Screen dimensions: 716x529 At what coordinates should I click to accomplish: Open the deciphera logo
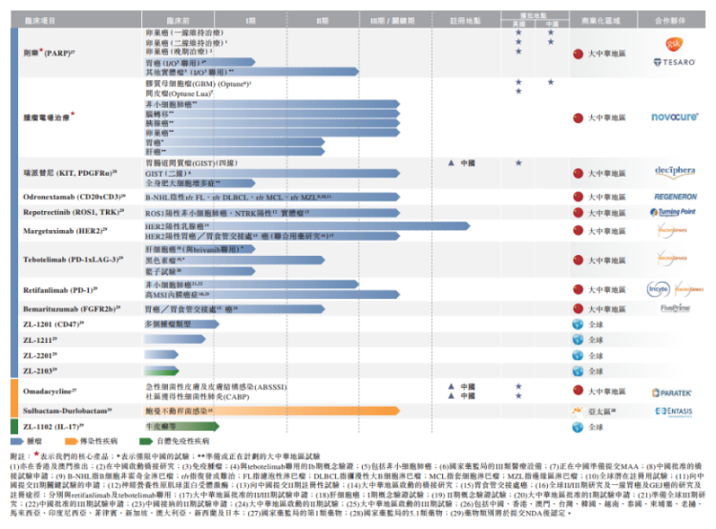[x=675, y=170]
